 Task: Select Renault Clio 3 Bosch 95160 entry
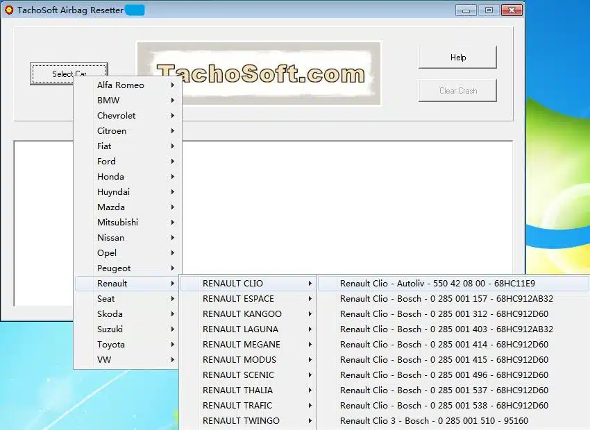(x=434, y=421)
